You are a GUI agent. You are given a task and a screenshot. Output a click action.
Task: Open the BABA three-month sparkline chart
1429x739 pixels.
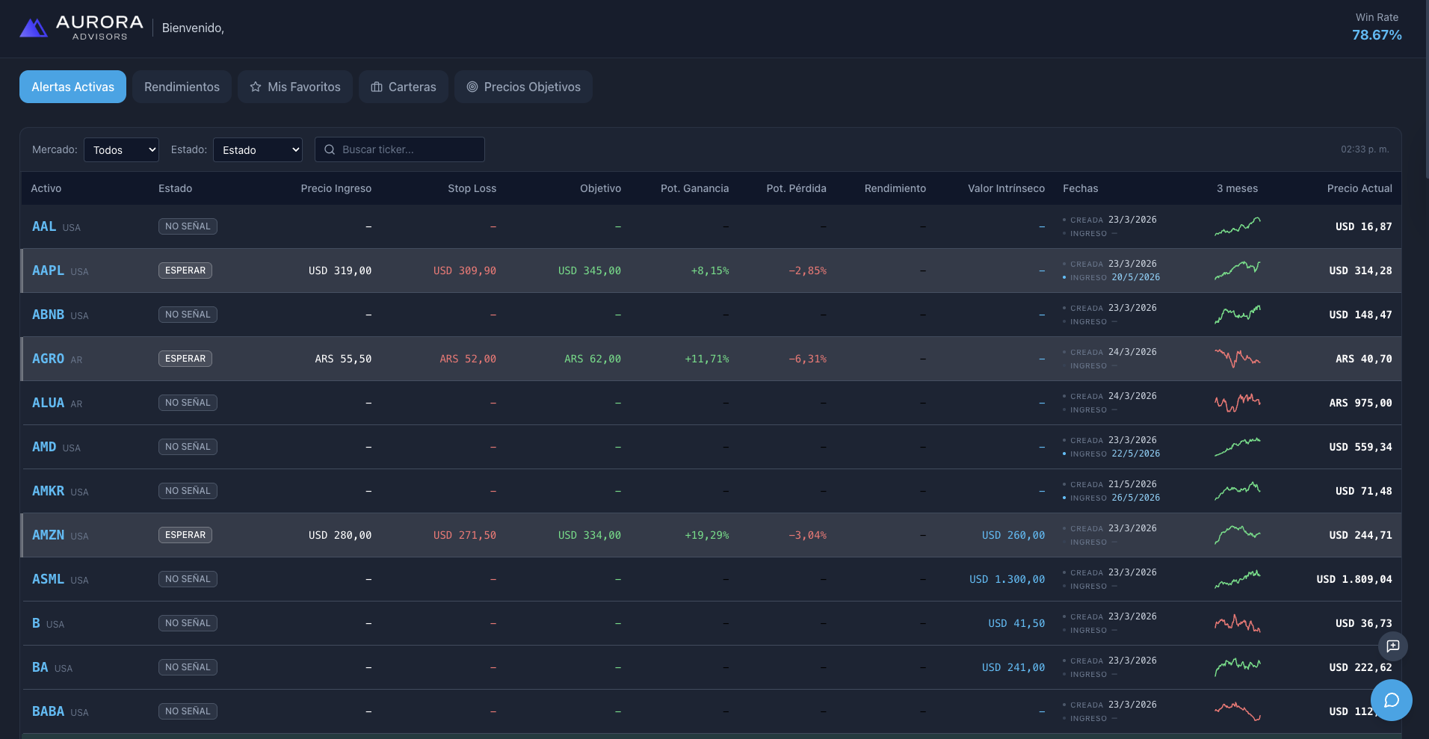pos(1237,711)
